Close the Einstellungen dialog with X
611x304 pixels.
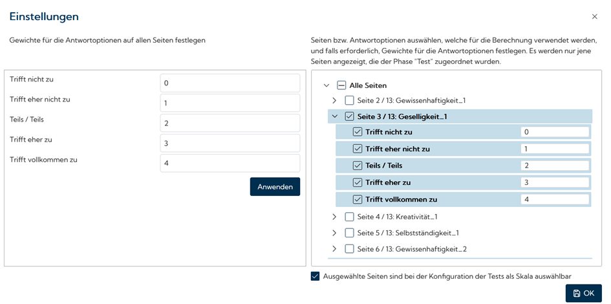click(x=595, y=17)
